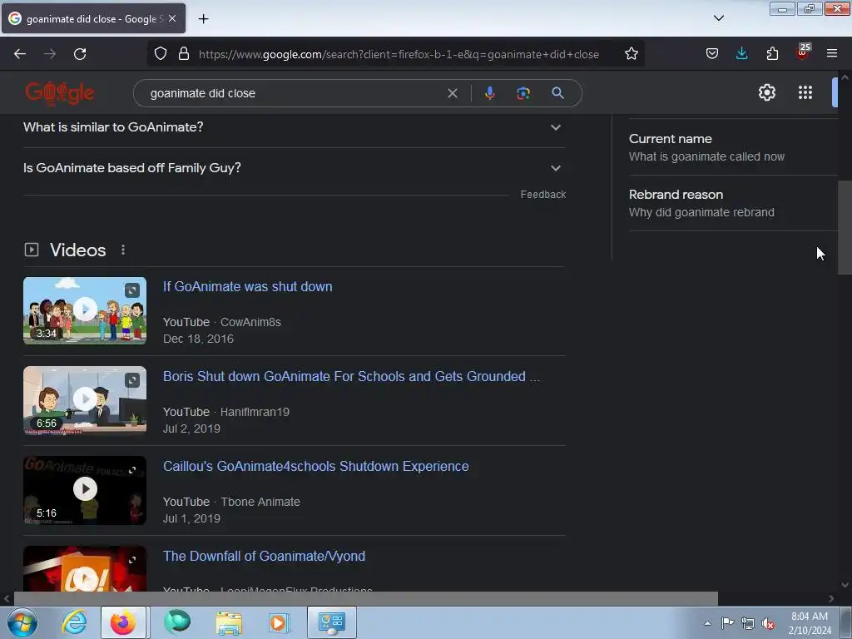Expand Is GoAnimate based off Family Guy

pos(294,168)
